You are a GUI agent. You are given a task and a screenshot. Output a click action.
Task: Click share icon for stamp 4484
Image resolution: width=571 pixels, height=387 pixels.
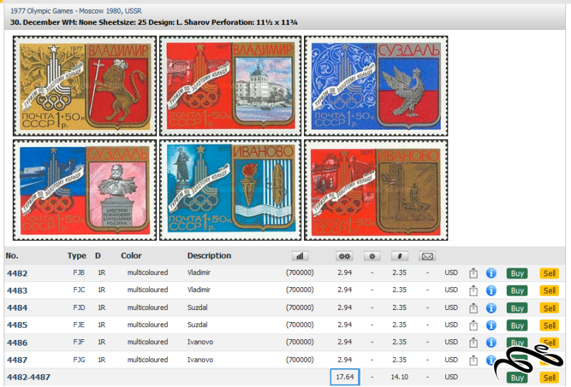coord(473,308)
